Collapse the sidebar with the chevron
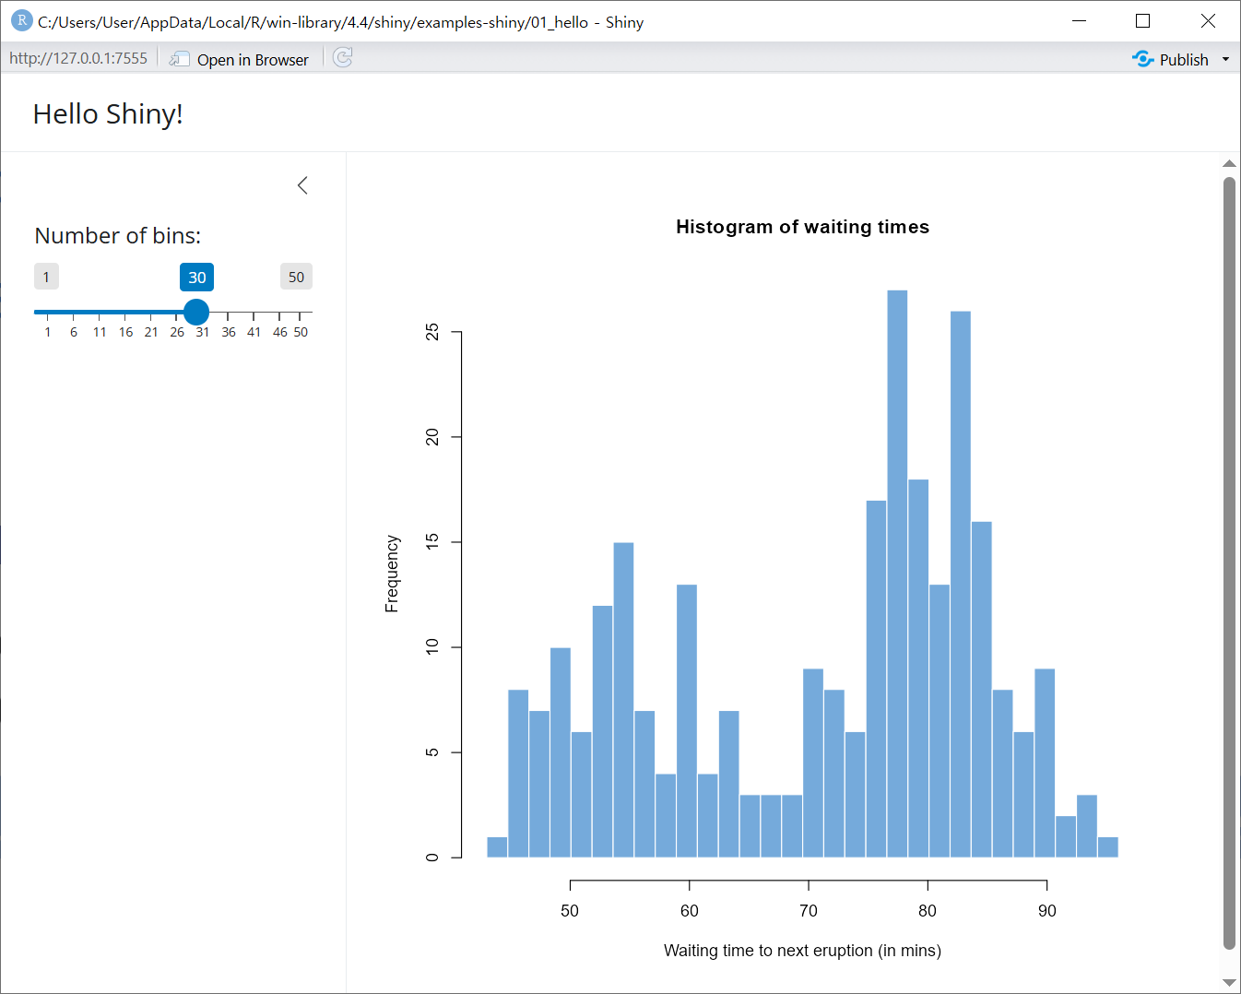The width and height of the screenshot is (1241, 994). click(x=302, y=185)
